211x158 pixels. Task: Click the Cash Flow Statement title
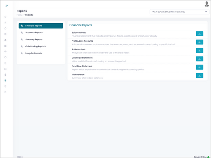[82, 58]
